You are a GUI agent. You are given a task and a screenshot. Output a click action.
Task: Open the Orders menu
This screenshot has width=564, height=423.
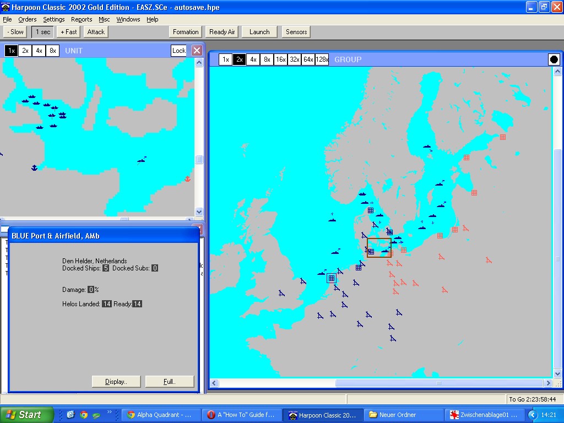click(28, 19)
